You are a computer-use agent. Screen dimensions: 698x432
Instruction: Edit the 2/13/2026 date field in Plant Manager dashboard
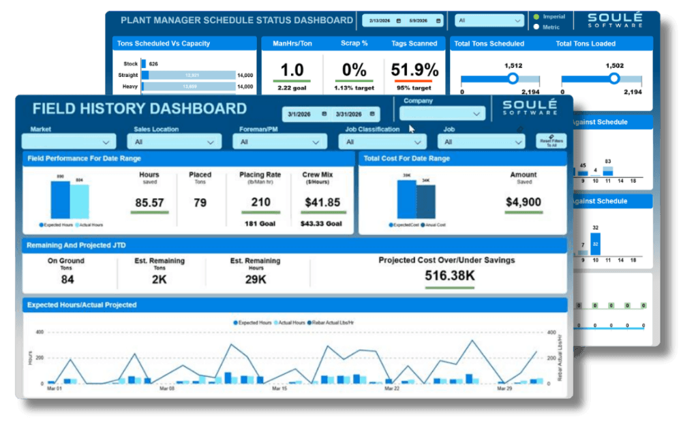click(379, 21)
